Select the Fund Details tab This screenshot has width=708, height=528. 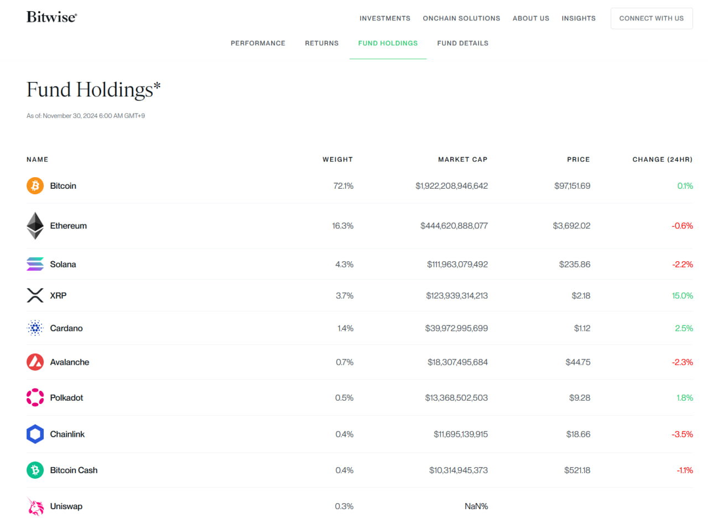pyautogui.click(x=462, y=43)
